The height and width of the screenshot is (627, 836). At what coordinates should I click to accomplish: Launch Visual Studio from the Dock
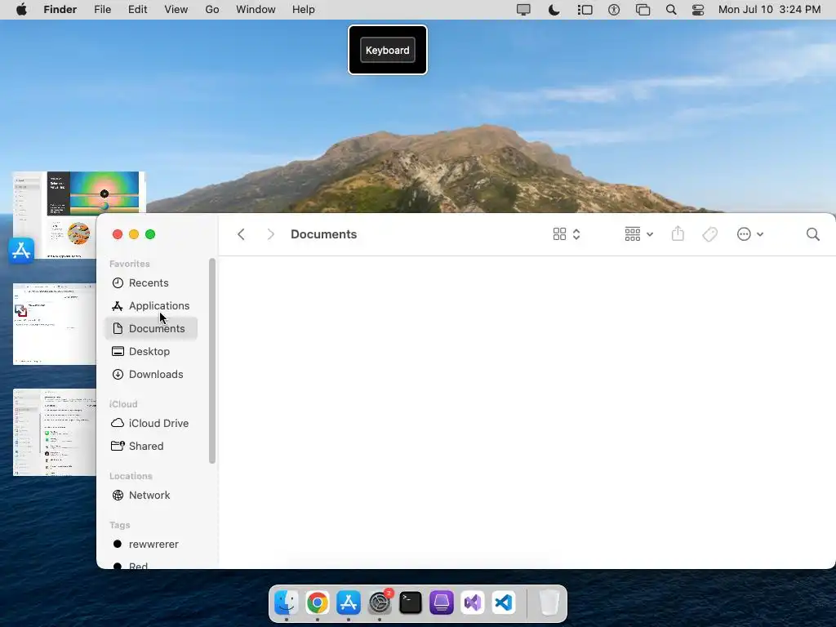(473, 603)
